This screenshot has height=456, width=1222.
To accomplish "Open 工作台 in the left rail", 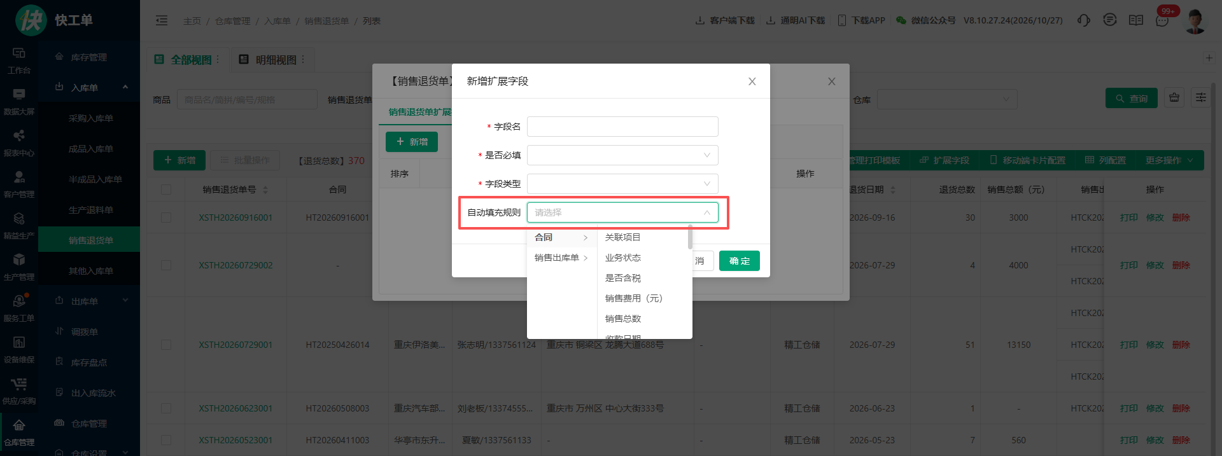I will point(19,61).
